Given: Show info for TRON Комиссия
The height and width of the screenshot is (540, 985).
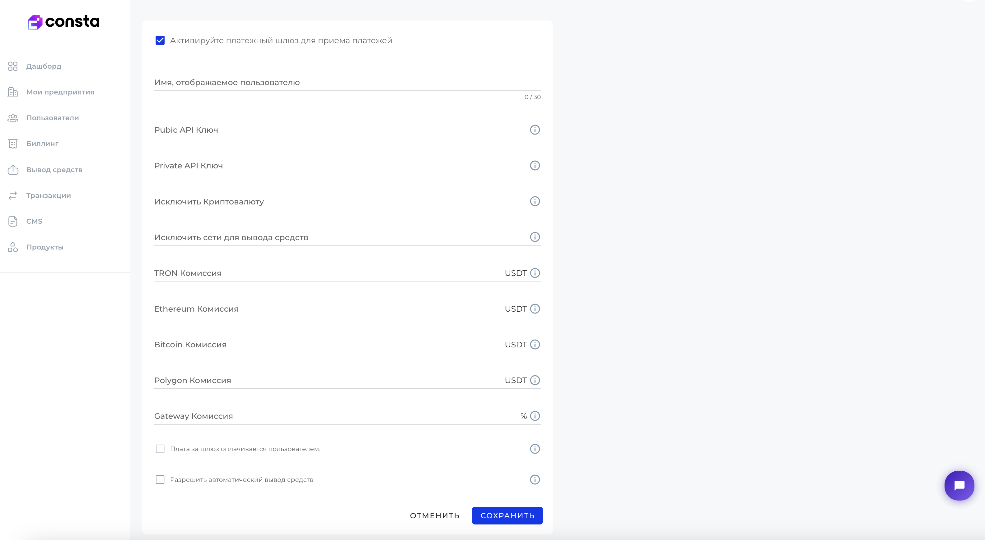Looking at the screenshot, I should coord(535,273).
